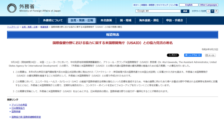Open the 外務省について menu
This screenshot has height=122, width=224.
[x=53, y=20]
